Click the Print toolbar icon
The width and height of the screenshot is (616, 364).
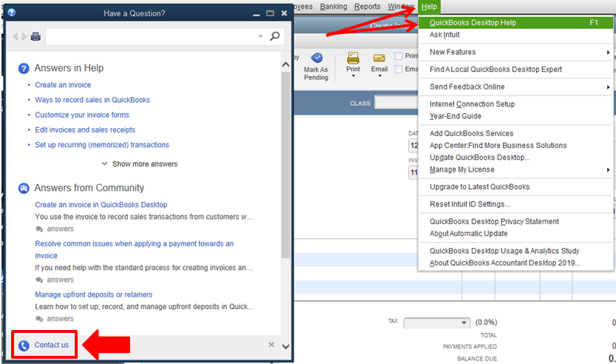coord(353,58)
